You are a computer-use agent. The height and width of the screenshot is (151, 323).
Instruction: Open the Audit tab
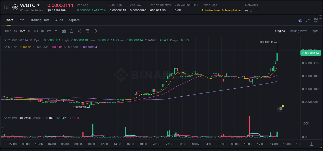59,20
